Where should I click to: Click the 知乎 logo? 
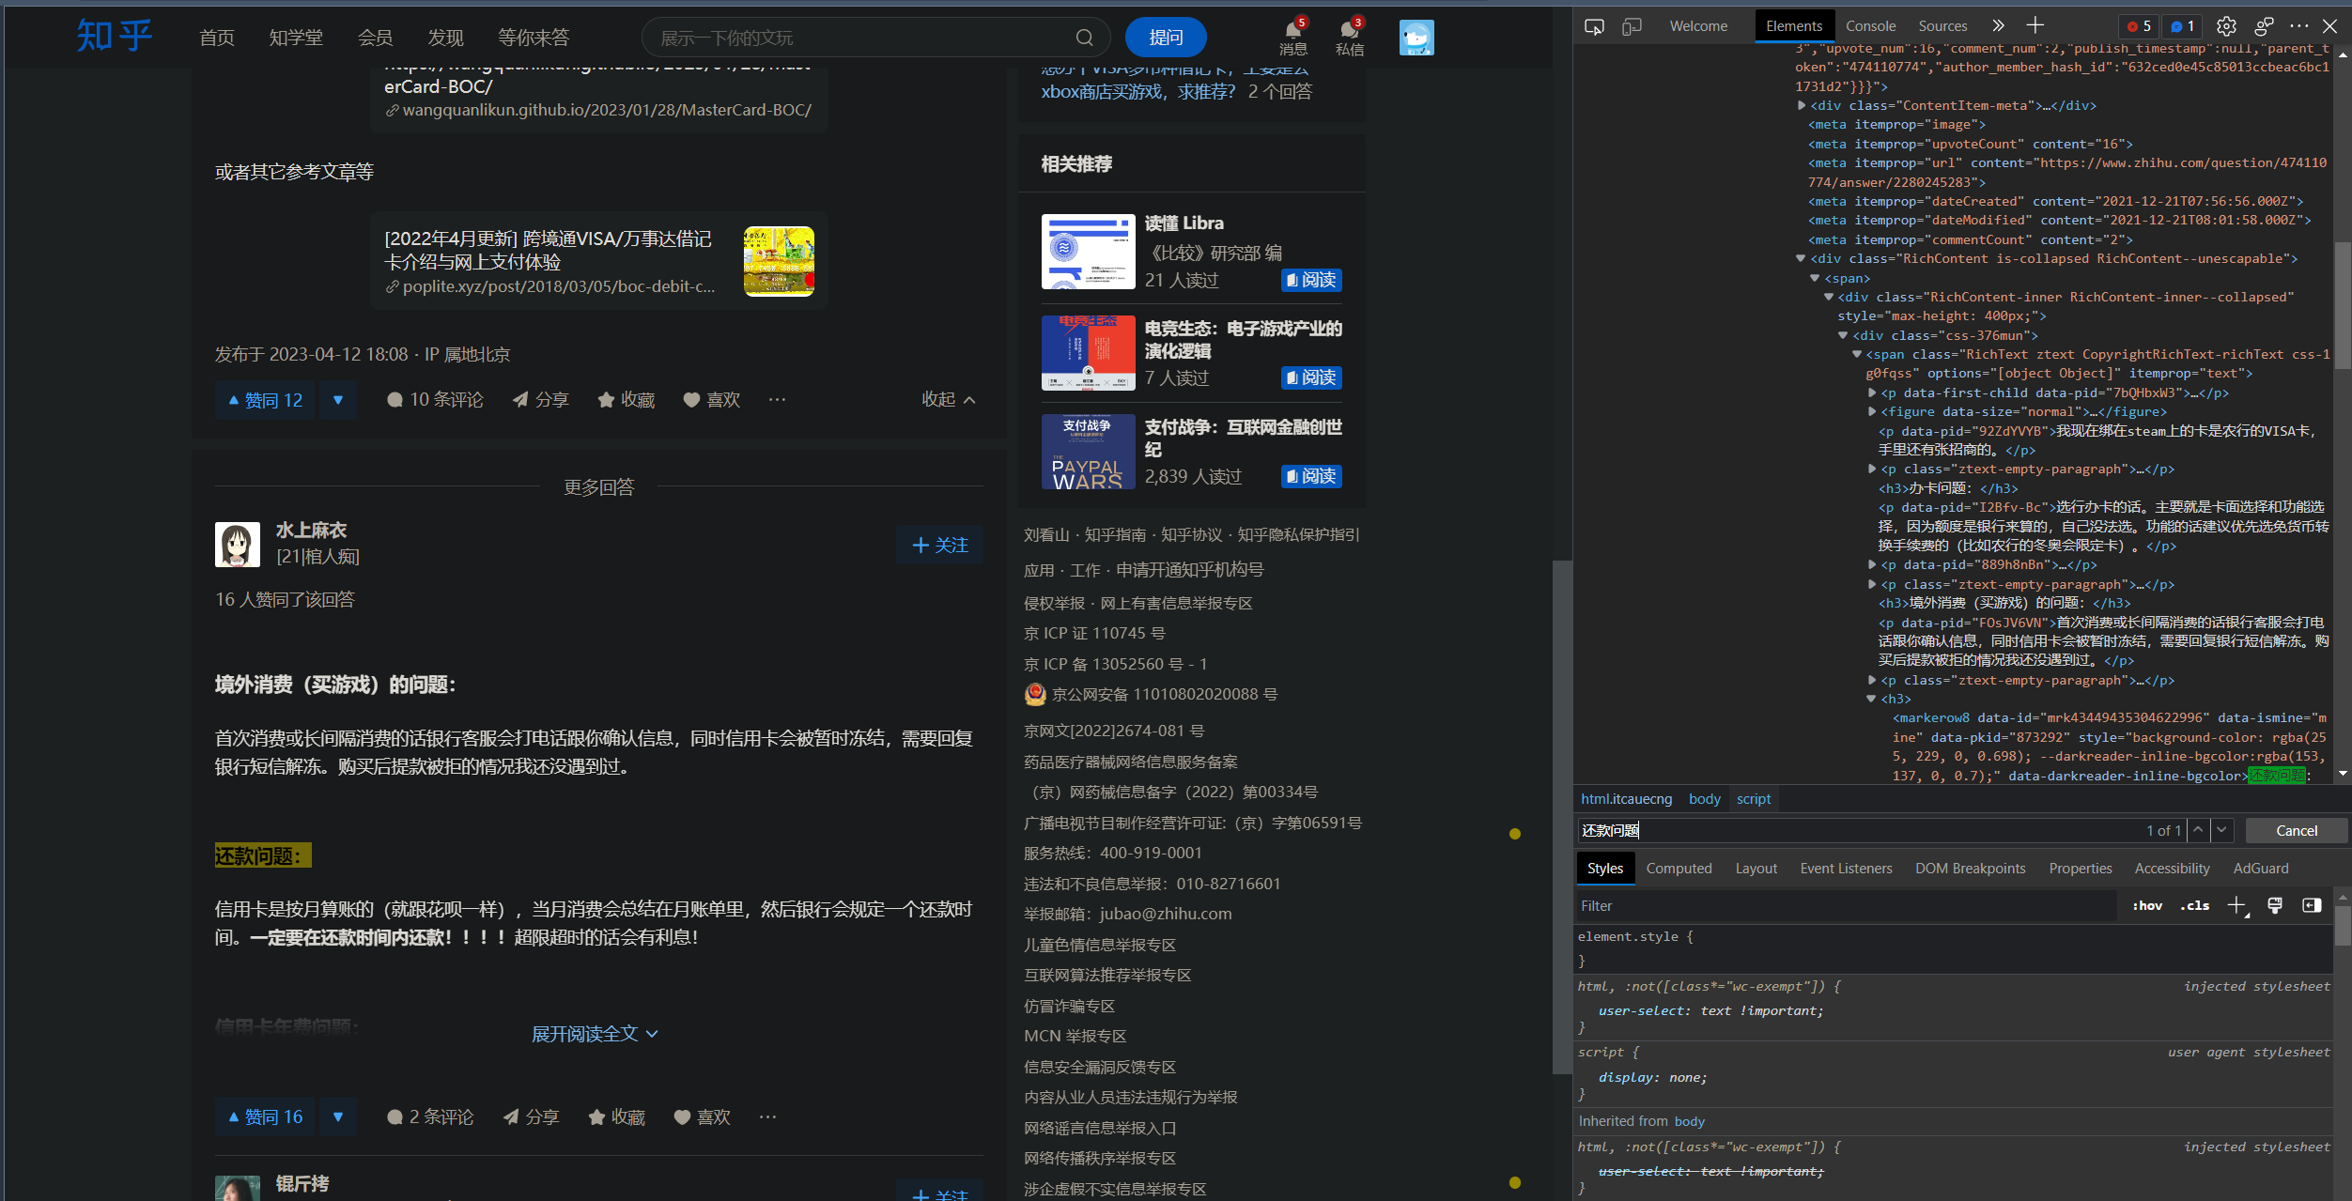tap(114, 37)
